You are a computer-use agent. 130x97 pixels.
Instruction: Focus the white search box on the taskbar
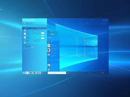(57, 73)
